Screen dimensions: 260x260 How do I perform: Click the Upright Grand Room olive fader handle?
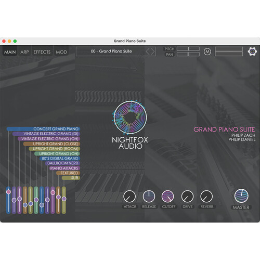(x=31, y=203)
